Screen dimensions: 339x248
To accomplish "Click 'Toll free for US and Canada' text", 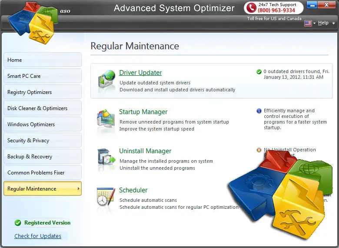I will (274, 18).
